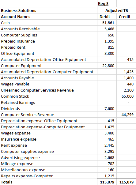136x185 pixels.
Task: Select Rent expense value 2,445
Action: coord(109,145)
